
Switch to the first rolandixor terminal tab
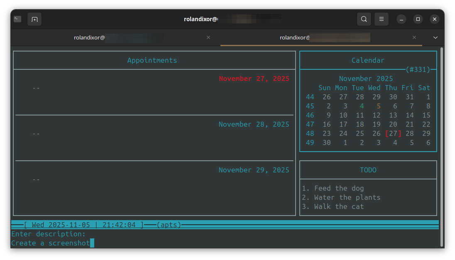(x=115, y=37)
